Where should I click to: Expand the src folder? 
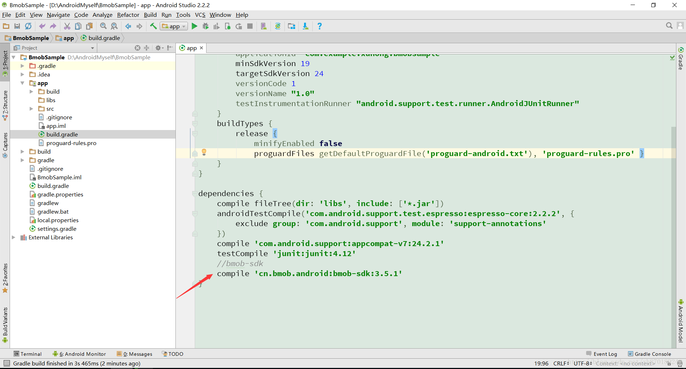pos(31,109)
